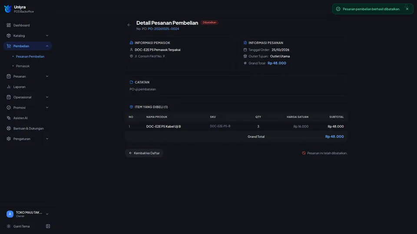The height and width of the screenshot is (234, 417).
Task: Click SKU value DOC-E2E-P5-B
Action: point(220,126)
